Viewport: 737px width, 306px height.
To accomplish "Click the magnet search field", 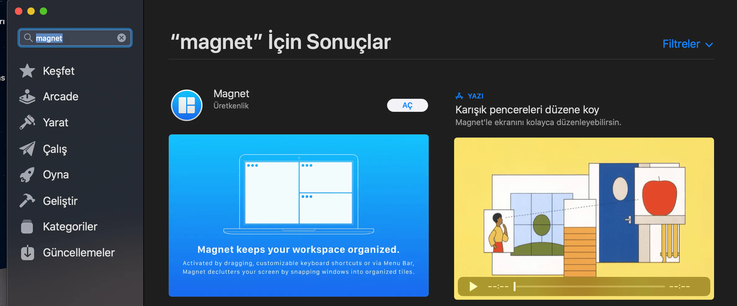I will tap(75, 38).
